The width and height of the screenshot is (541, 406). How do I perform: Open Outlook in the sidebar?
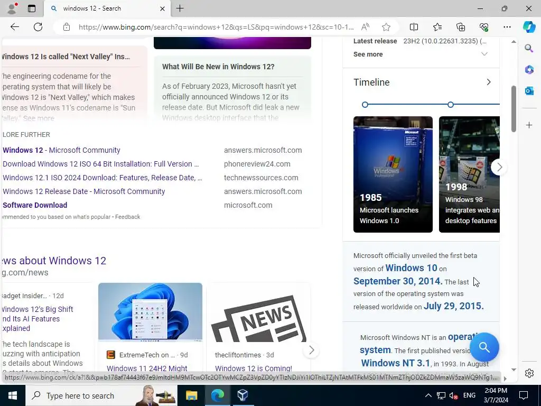click(x=529, y=91)
